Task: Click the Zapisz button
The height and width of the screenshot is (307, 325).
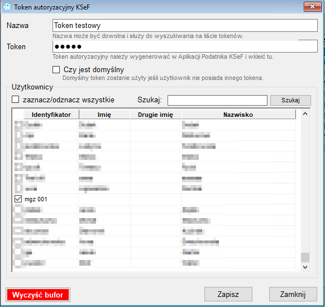Action: (228, 294)
